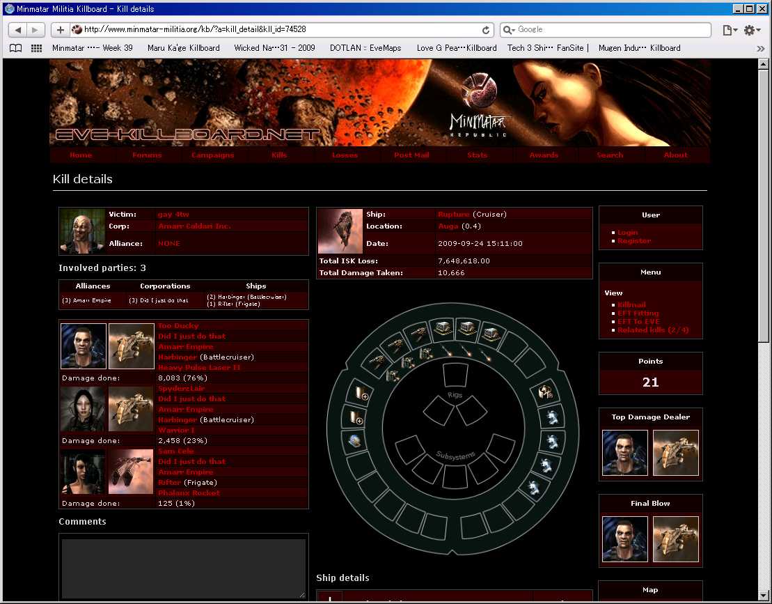Expand hidden bookmarks with the double chevron
The image size is (772, 604).
point(761,48)
